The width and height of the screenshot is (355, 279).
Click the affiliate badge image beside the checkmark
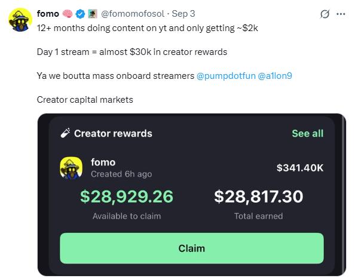pyautogui.click(x=93, y=14)
